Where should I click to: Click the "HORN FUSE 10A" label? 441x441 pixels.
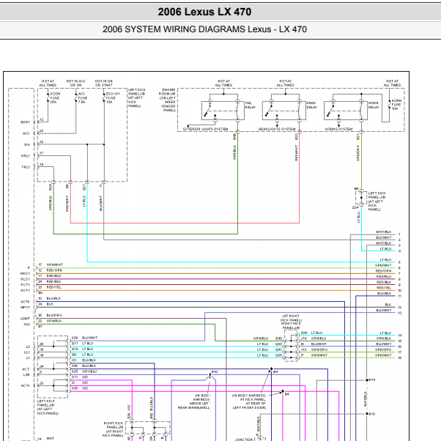(396, 105)
